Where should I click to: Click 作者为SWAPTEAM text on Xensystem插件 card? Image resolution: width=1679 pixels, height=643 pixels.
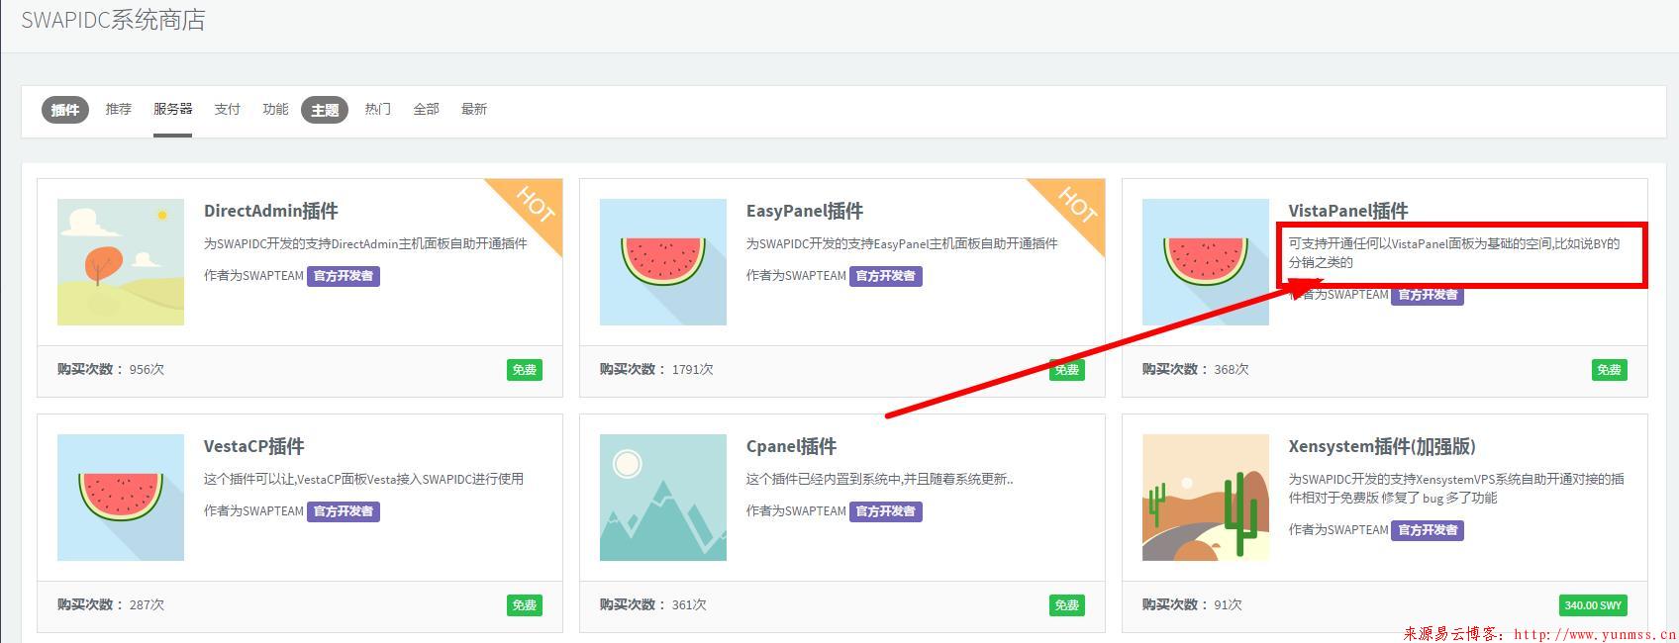point(1338,530)
